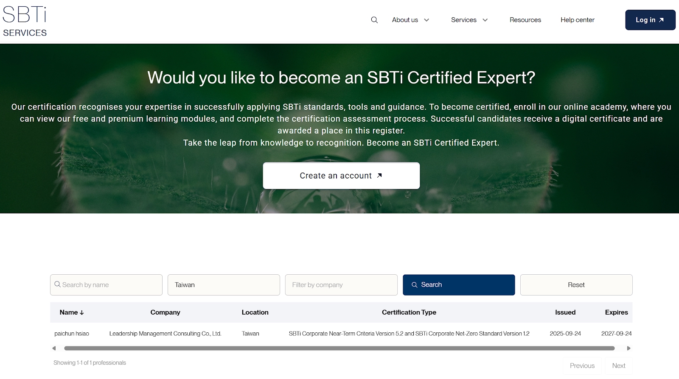679x379 pixels.
Task: Open the Resources menu item
Action: pos(525,20)
